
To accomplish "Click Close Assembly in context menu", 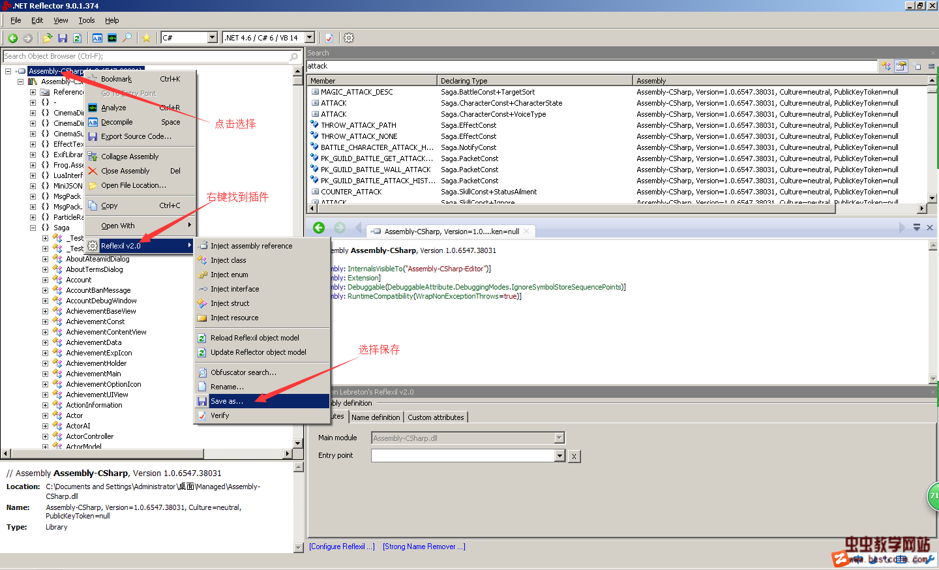I will (x=140, y=171).
